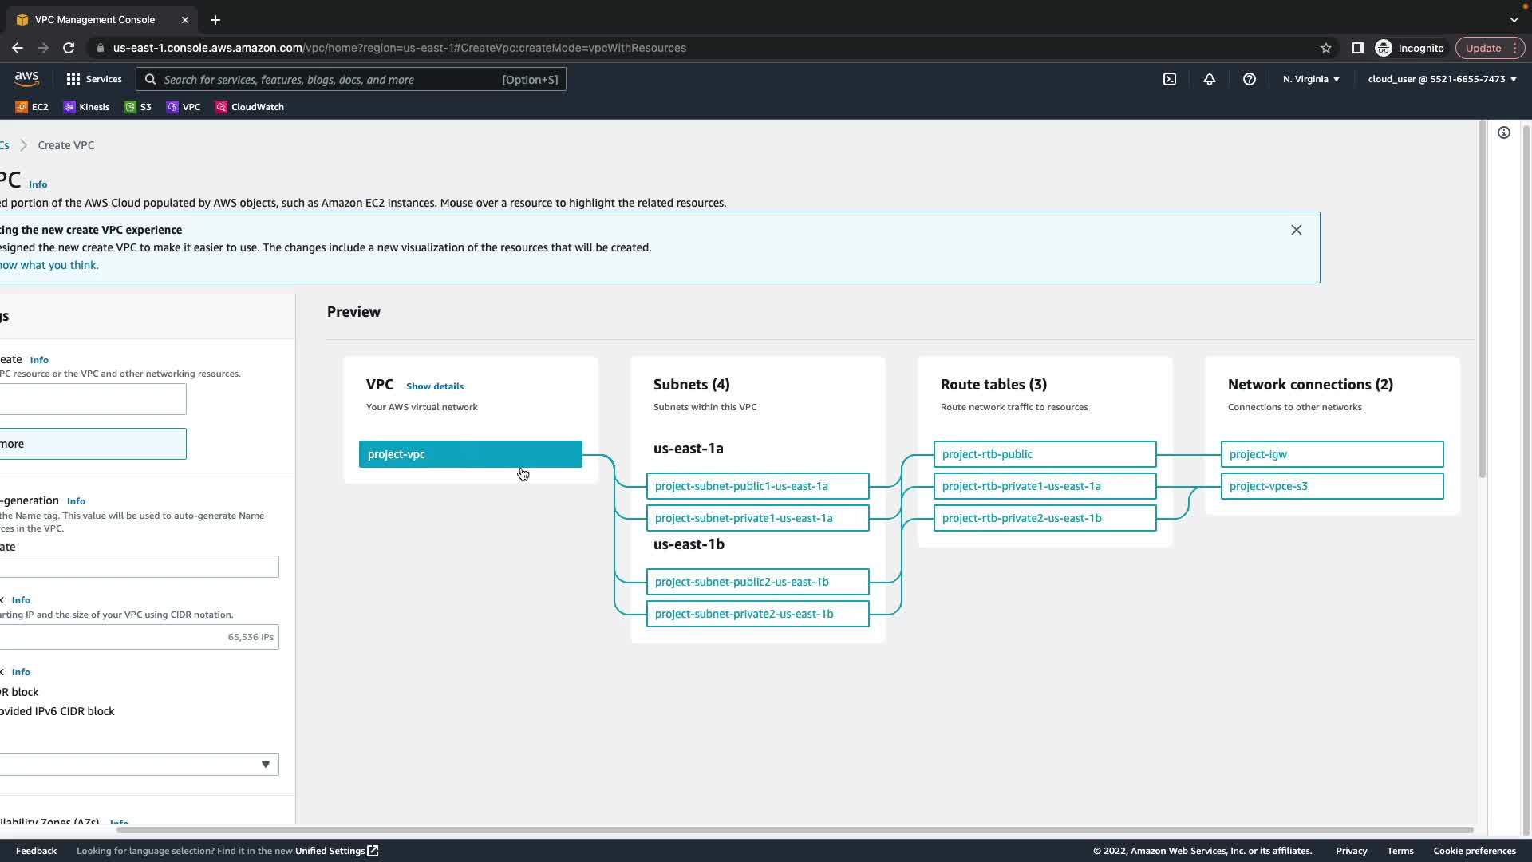The image size is (1532, 862).
Task: Click the Services grid icon
Action: pos(73,79)
